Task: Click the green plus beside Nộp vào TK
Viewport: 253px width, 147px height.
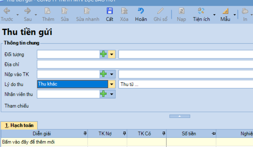Action: point(103,74)
